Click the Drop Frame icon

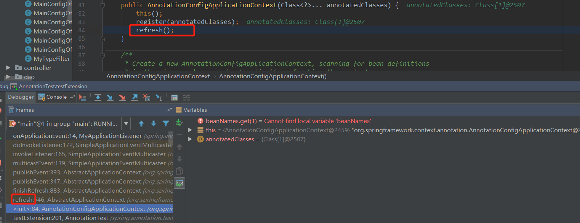(147, 98)
